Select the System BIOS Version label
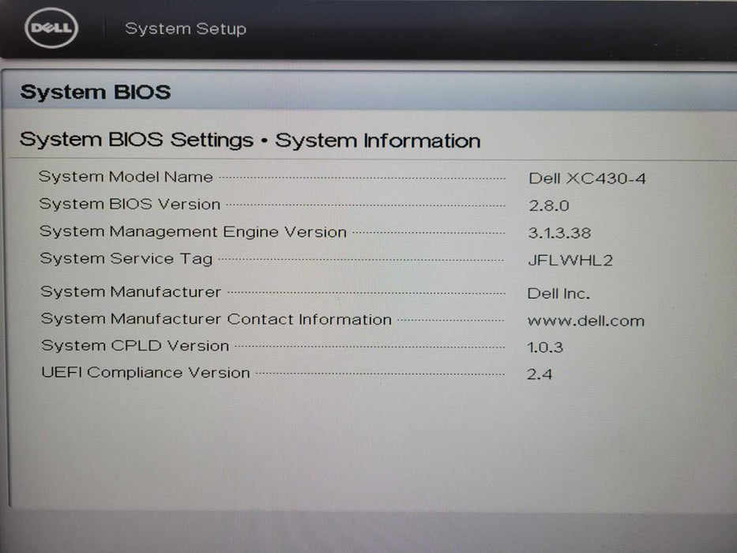Image resolution: width=737 pixels, height=553 pixels. [x=130, y=204]
